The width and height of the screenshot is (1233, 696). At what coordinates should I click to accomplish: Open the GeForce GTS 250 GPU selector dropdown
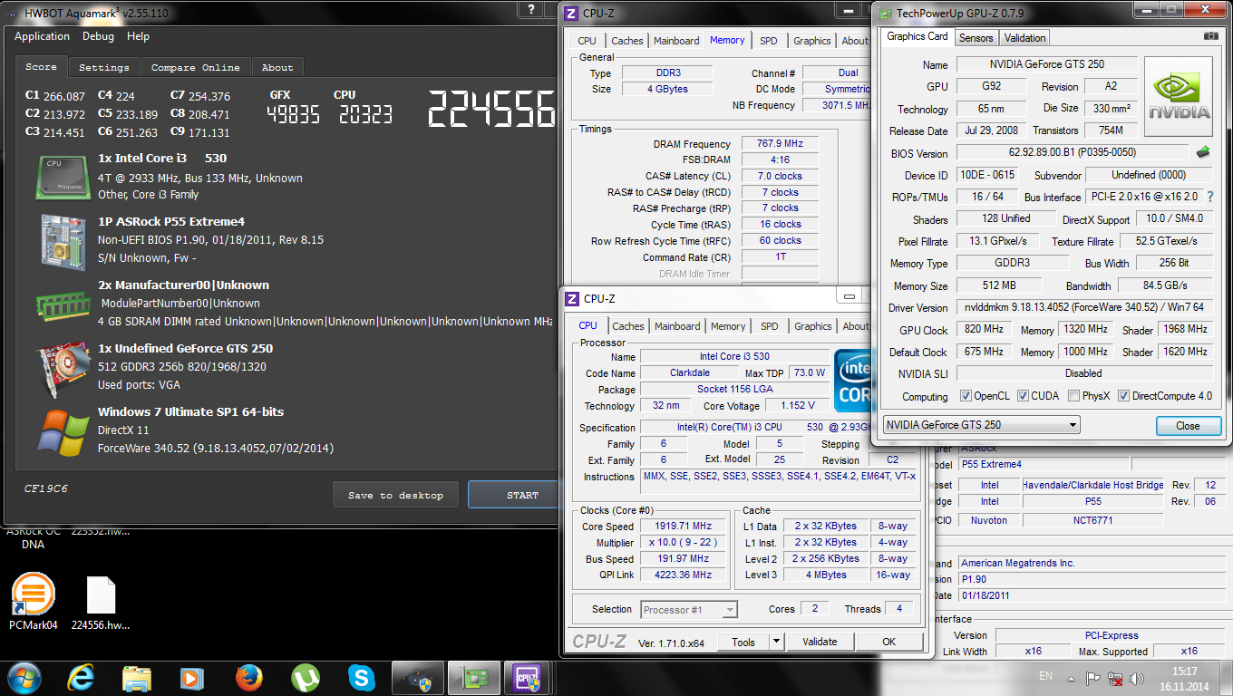point(981,425)
